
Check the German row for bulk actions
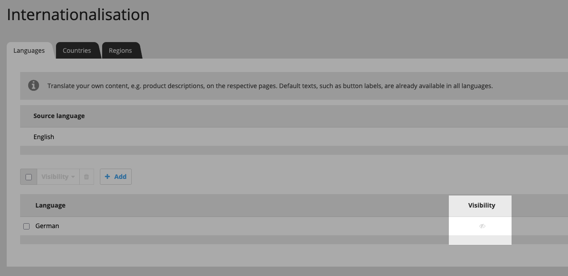point(26,226)
